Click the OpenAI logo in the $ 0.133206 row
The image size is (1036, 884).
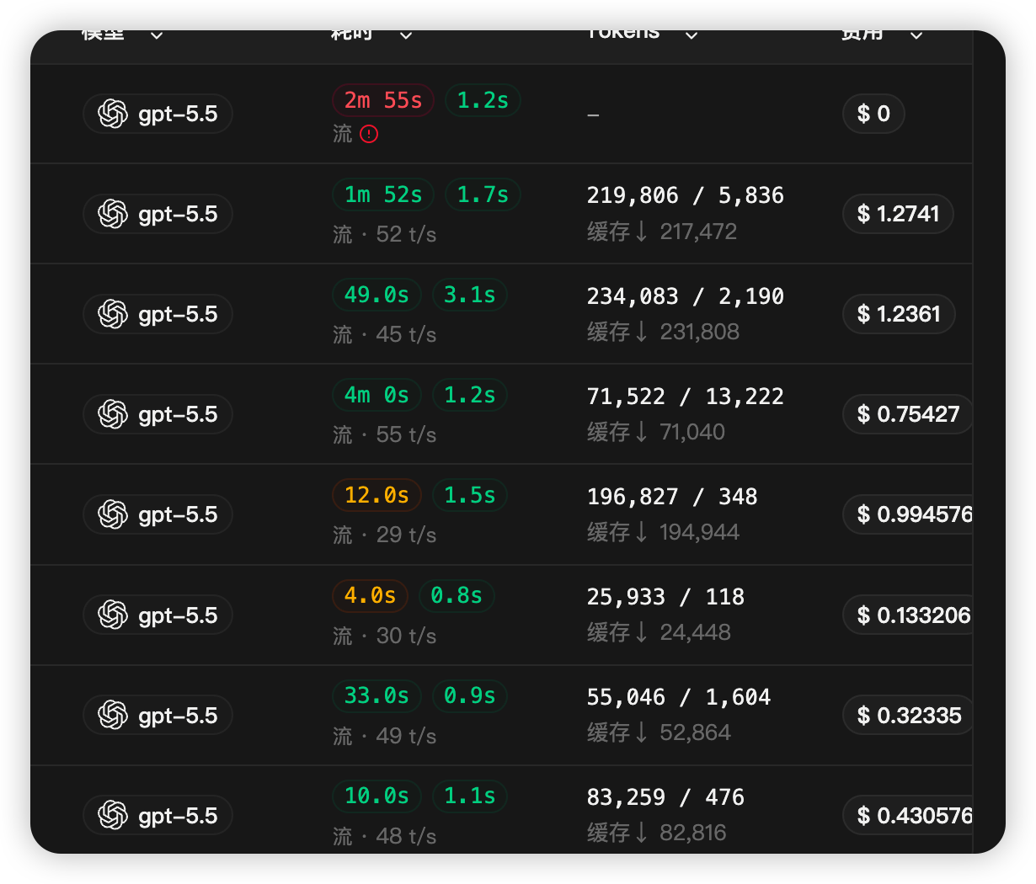pyautogui.click(x=113, y=615)
